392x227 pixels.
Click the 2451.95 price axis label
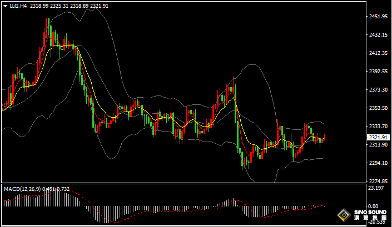(378, 17)
